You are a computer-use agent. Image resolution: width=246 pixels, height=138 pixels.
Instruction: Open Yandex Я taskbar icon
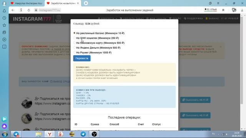(61, 134)
